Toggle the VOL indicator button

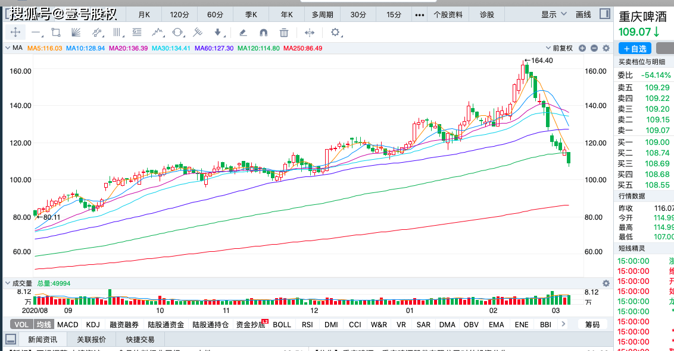tap(21, 324)
